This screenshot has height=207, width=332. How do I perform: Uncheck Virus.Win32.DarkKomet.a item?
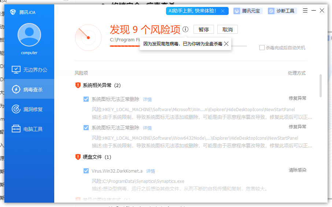click(86, 171)
